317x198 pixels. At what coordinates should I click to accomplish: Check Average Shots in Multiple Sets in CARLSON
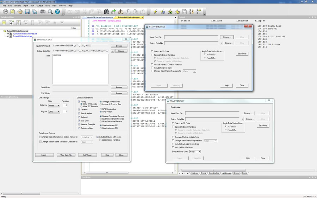(x=173, y=137)
